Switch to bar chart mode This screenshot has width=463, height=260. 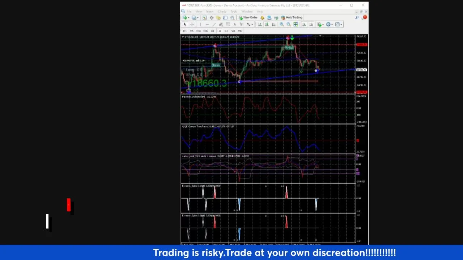260,24
